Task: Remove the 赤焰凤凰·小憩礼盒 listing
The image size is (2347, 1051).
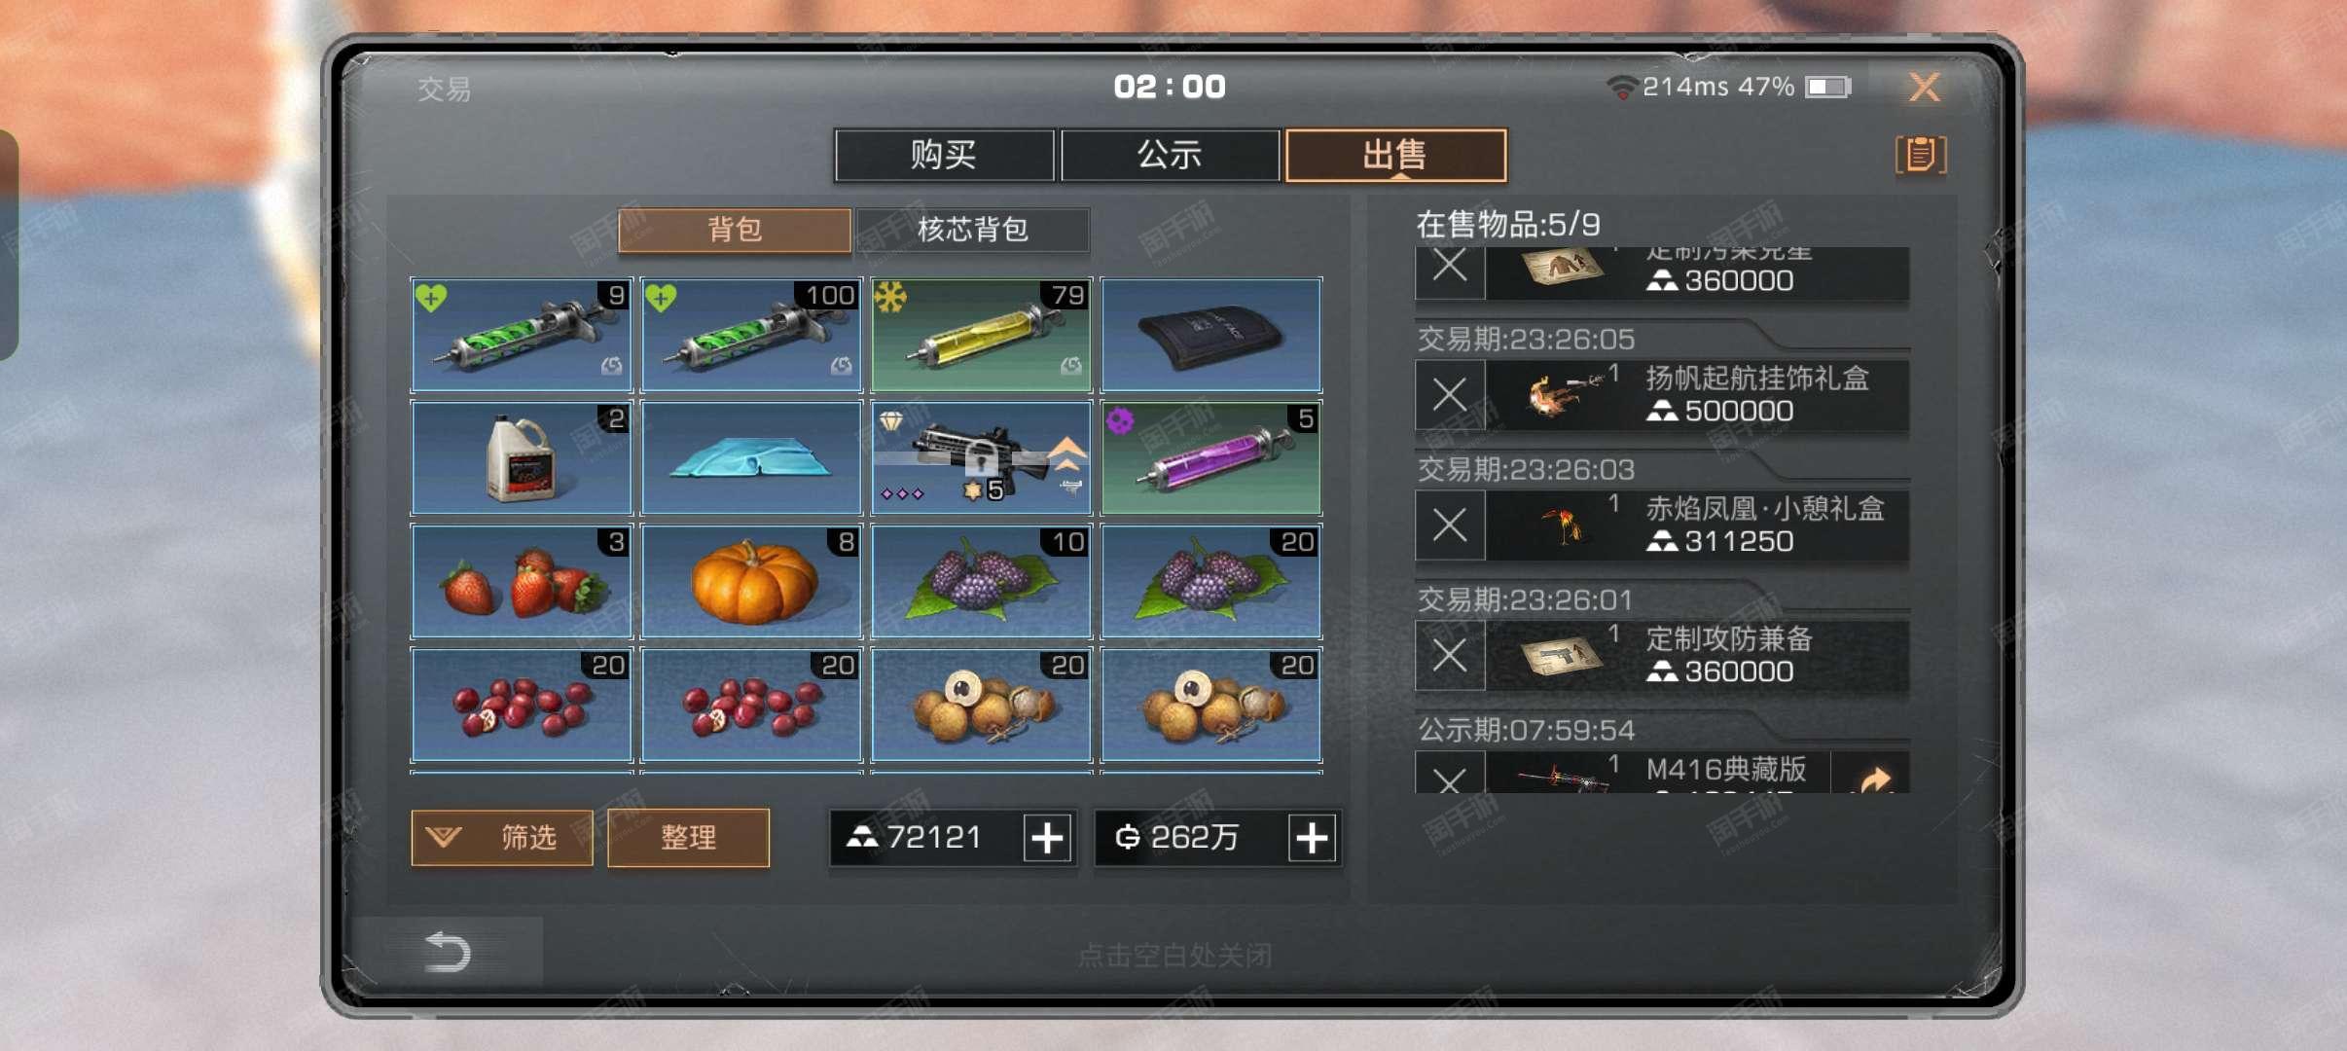Action: 1450,525
